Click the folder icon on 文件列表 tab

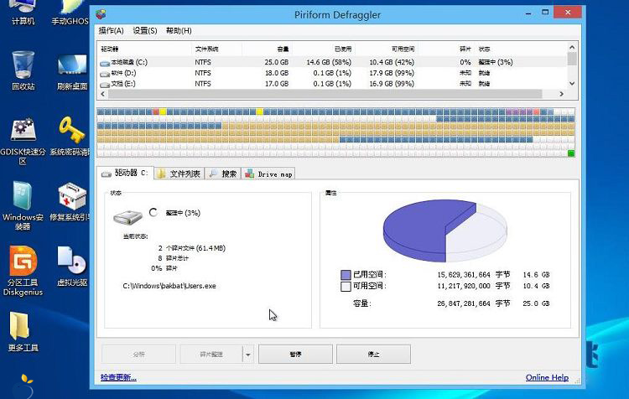162,174
